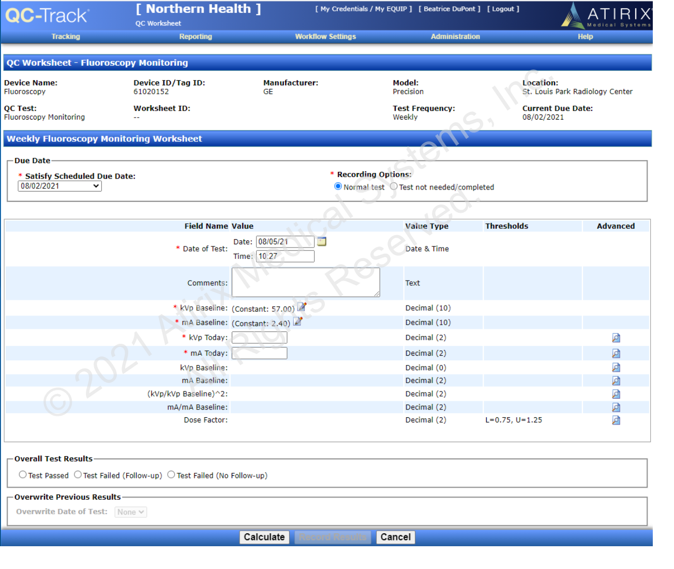Edit the kVp Baseline constant icon
Screen dimensions: 674x569
[302, 307]
